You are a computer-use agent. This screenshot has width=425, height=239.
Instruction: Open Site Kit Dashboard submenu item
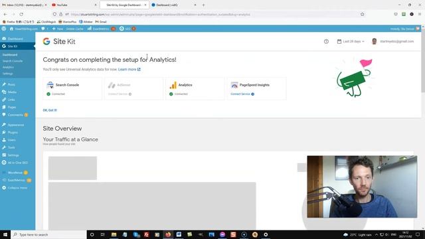[x=10, y=54]
